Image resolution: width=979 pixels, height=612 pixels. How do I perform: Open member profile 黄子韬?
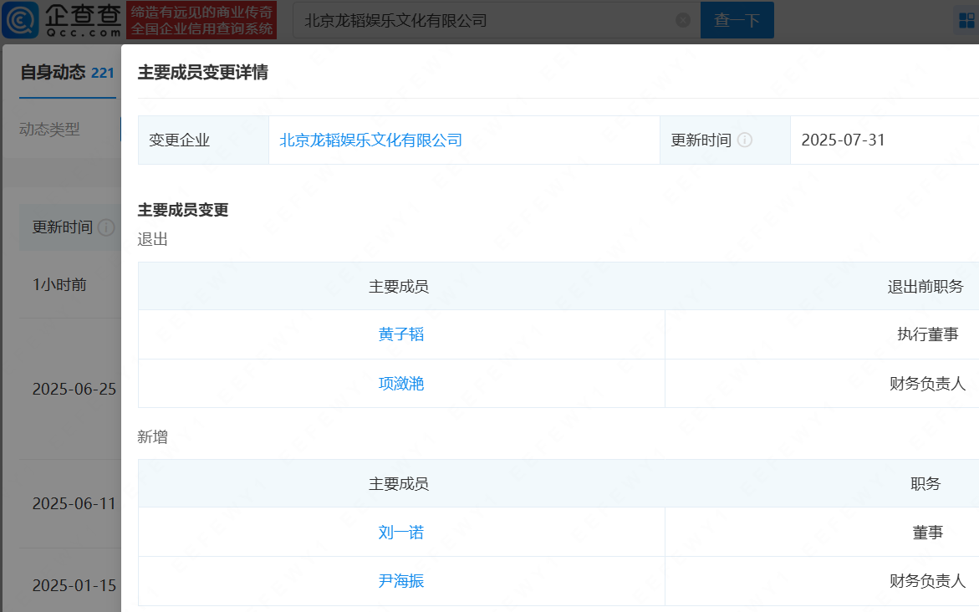coord(400,334)
